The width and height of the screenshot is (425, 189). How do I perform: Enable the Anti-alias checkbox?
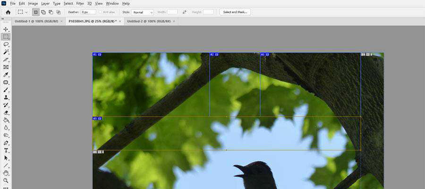(x=100, y=12)
